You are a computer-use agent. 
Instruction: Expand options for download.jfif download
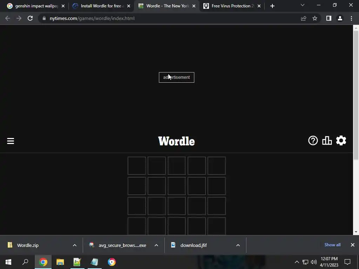pyautogui.click(x=238, y=245)
